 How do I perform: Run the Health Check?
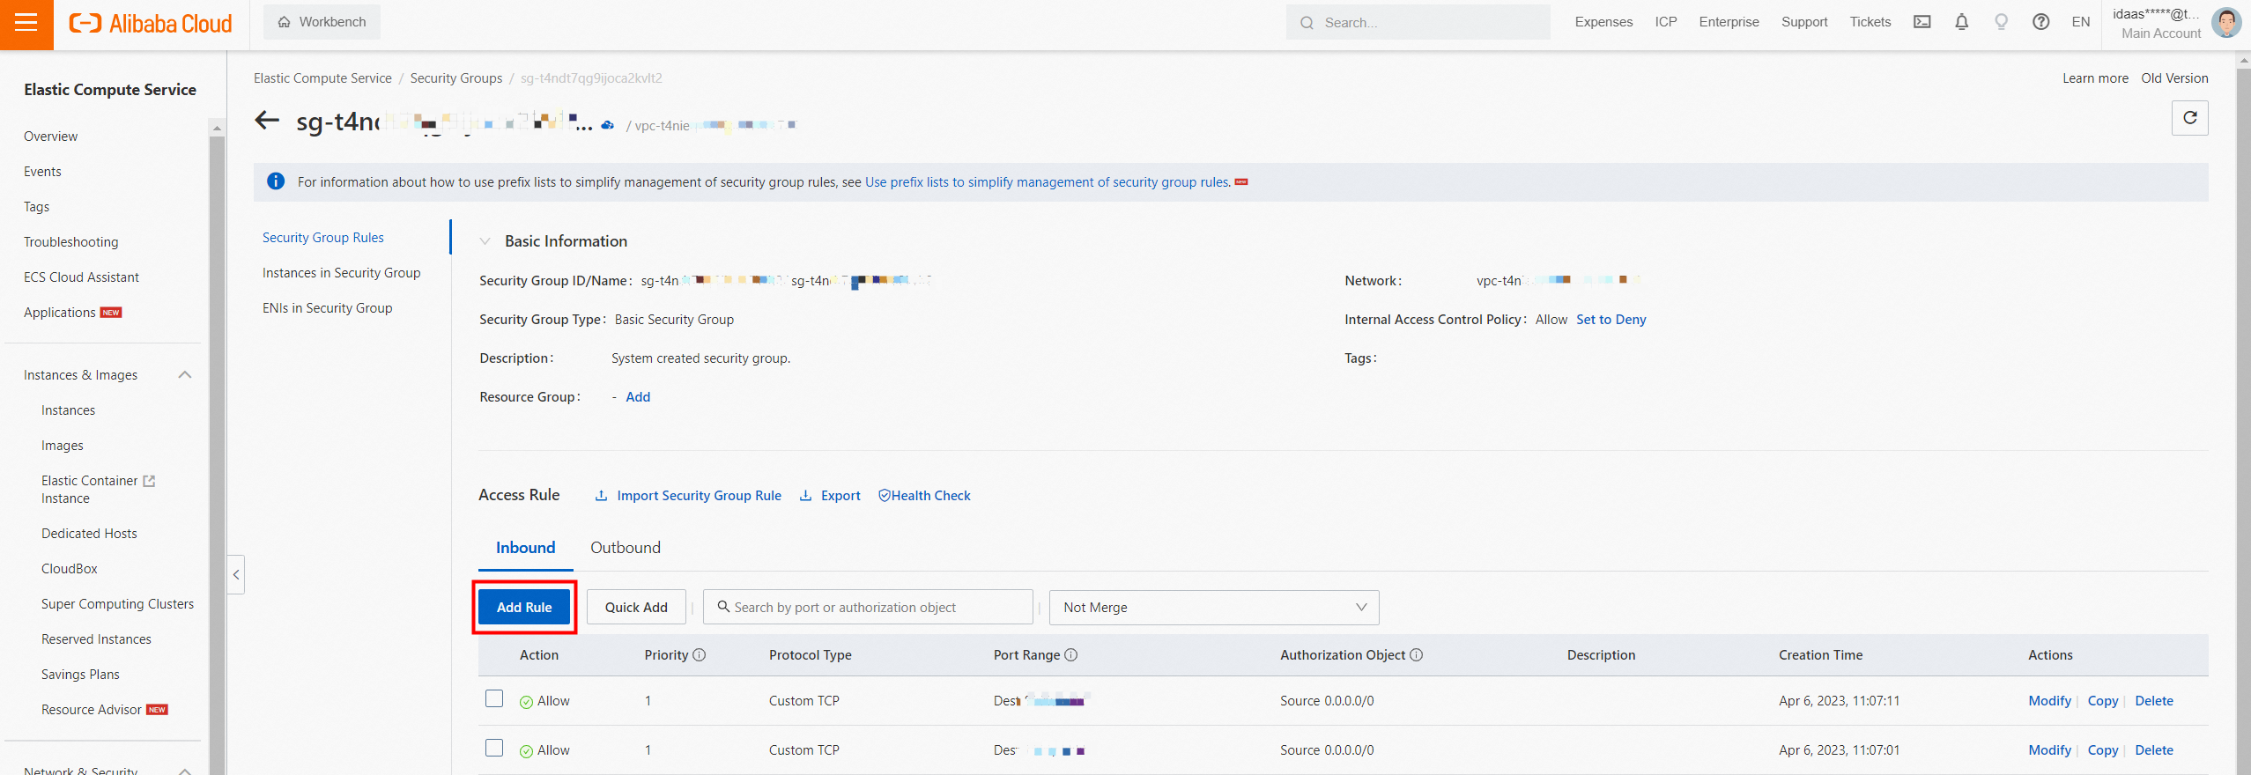pyautogui.click(x=924, y=496)
